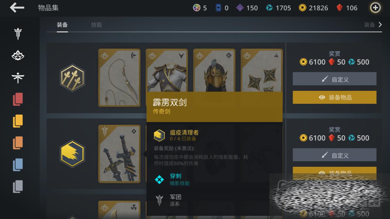Filter by orange card rarity
This screenshot has height=219, width=390.
click(x=18, y=143)
